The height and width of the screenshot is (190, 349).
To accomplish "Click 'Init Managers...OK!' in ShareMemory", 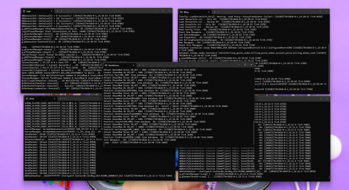I will 140,140.
